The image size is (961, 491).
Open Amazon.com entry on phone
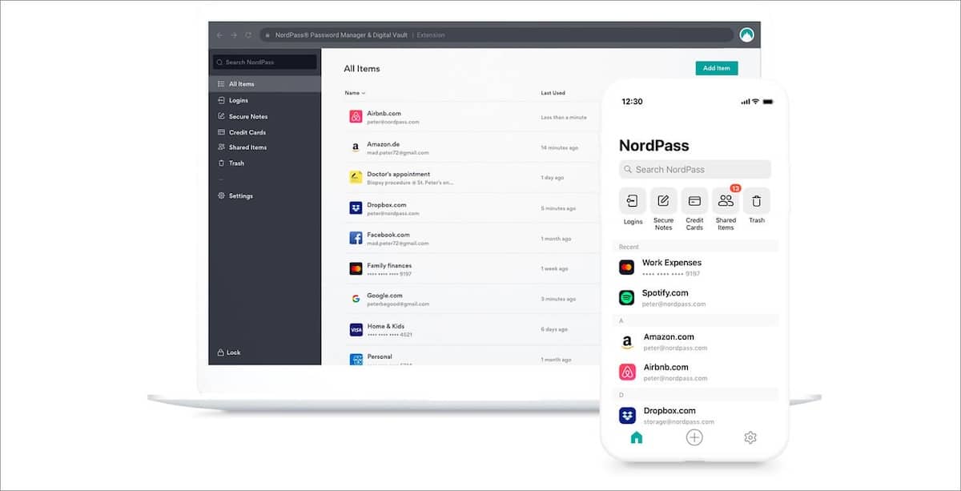point(695,342)
